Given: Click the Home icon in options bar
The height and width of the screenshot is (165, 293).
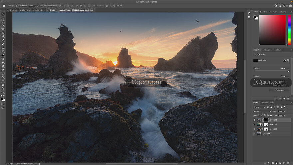Looking at the screenshot, I should [x=4, y=6].
